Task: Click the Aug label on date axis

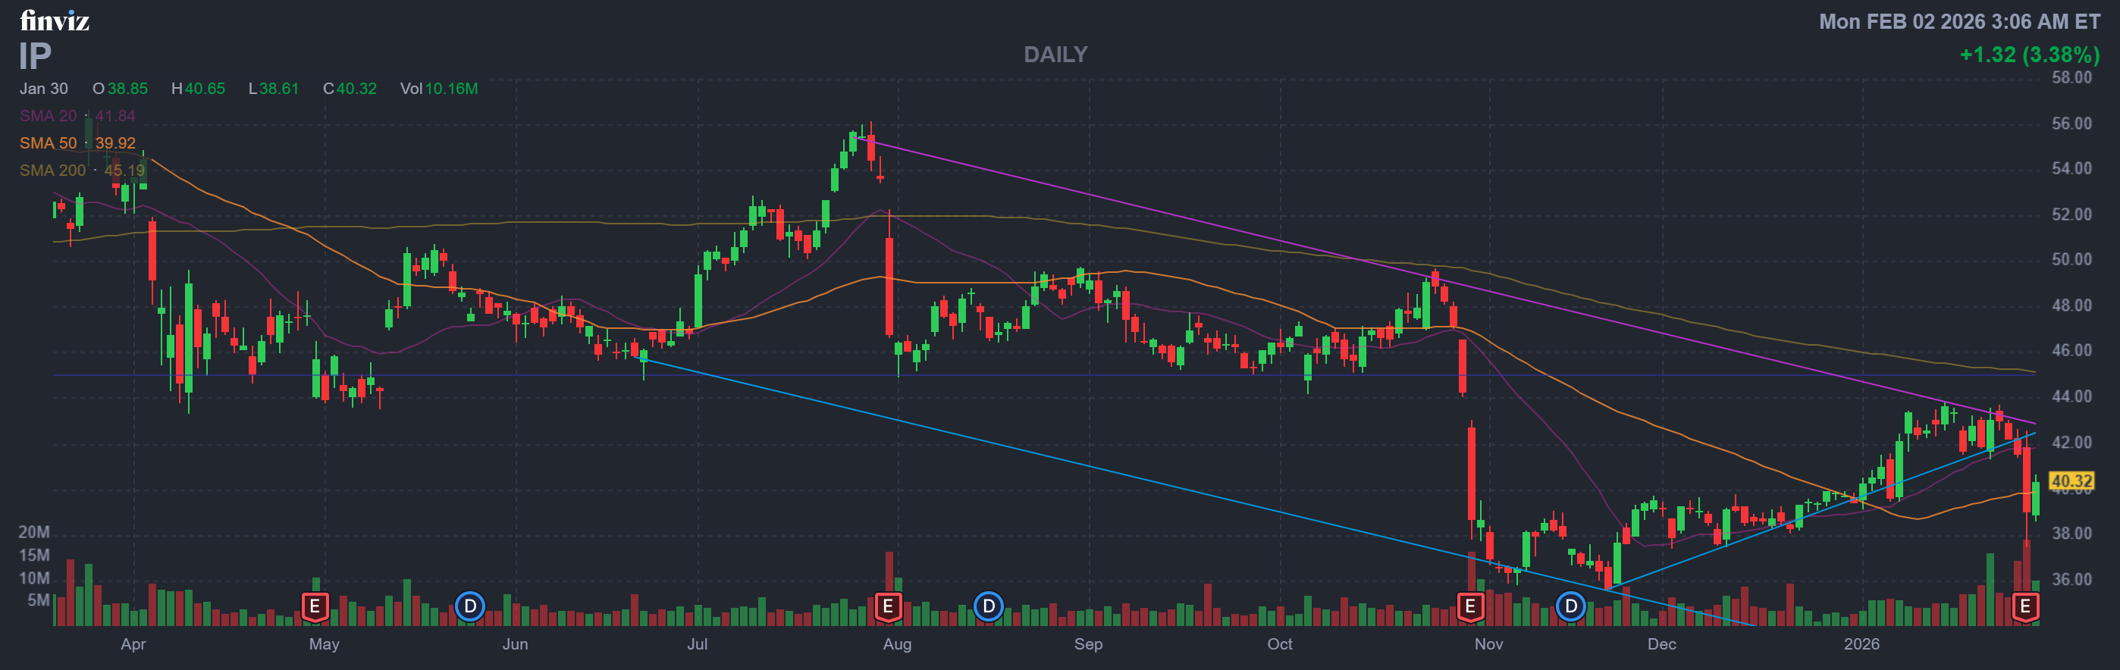Action: click(x=896, y=643)
